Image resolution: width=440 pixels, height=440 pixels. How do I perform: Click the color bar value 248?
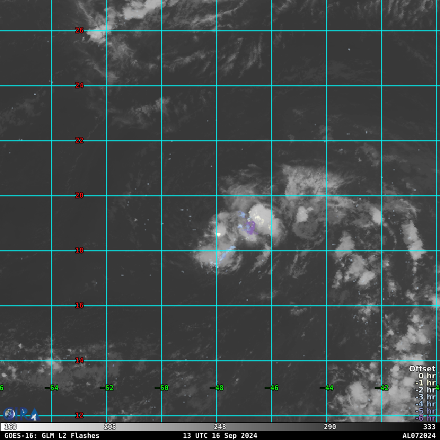(x=219, y=427)
